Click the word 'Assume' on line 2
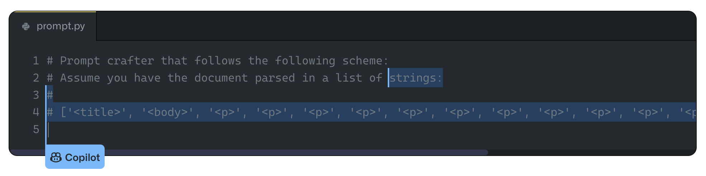 click(x=80, y=78)
